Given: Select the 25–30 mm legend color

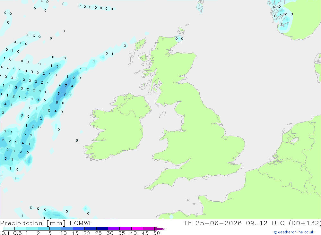Looking at the screenshot, I should pyautogui.click(x=102, y=229).
